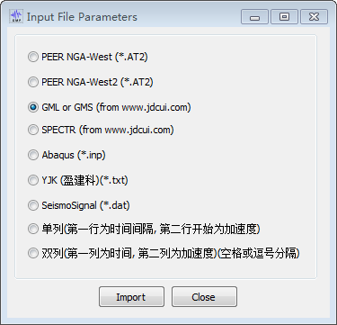Minimize the Input File Parameters window
337x325 pixels.
pyautogui.click(x=254, y=17)
